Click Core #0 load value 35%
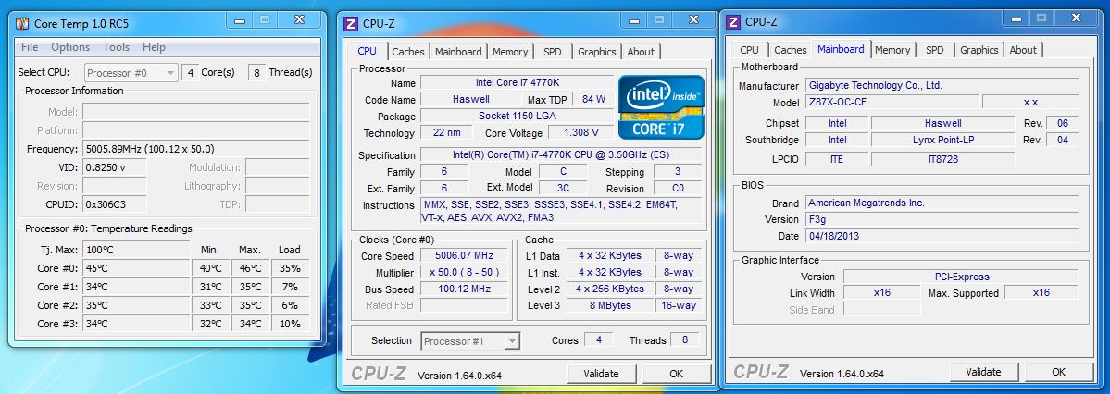The image size is (1110, 394). pyautogui.click(x=291, y=269)
